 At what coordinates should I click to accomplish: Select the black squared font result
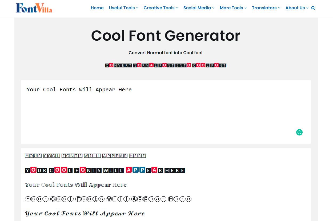[x=105, y=170]
